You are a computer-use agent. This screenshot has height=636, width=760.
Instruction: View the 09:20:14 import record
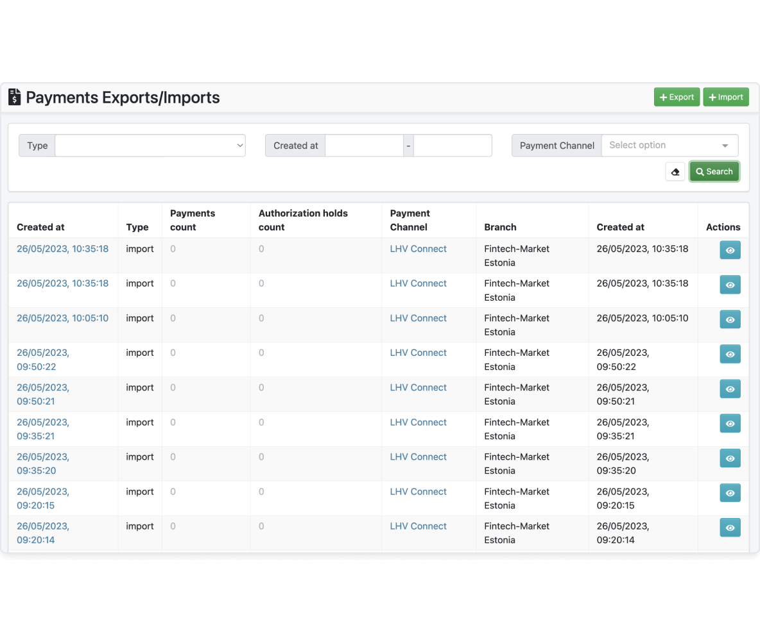[730, 528]
